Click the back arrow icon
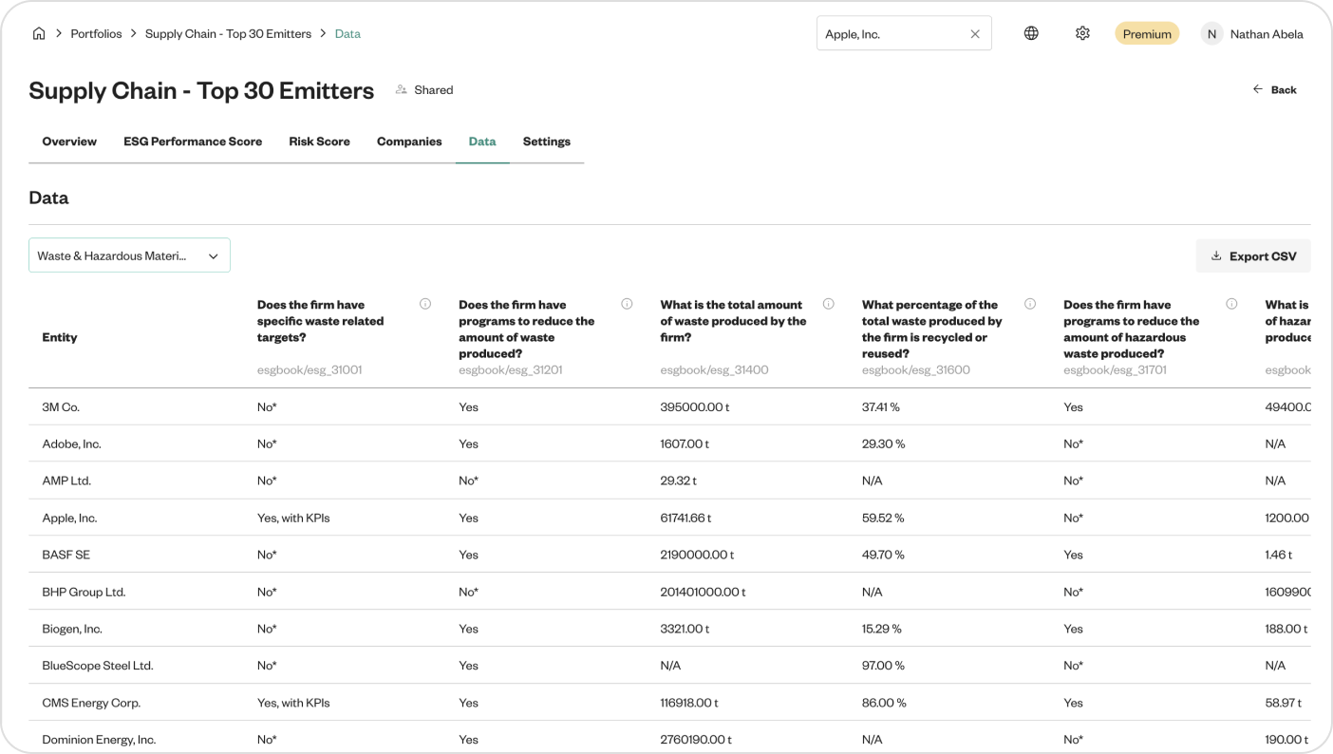The image size is (1333, 754). point(1258,89)
